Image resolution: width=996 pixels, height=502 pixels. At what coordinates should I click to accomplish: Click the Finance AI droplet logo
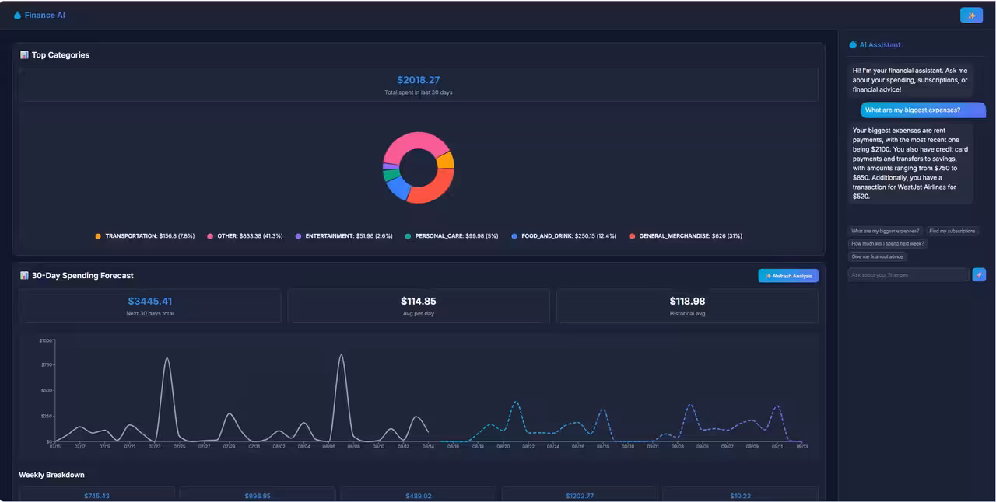[17, 15]
